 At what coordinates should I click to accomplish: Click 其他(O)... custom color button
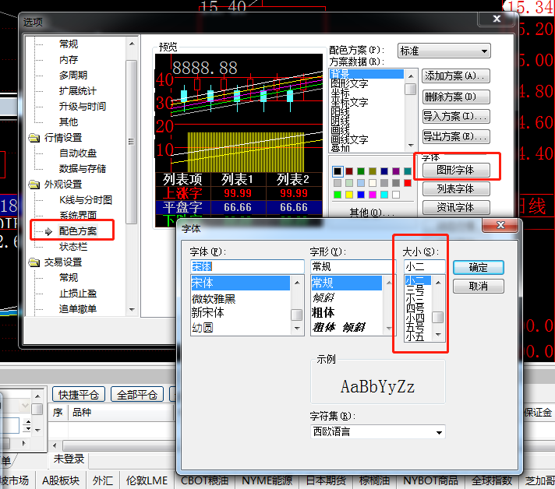pyautogui.click(x=372, y=212)
